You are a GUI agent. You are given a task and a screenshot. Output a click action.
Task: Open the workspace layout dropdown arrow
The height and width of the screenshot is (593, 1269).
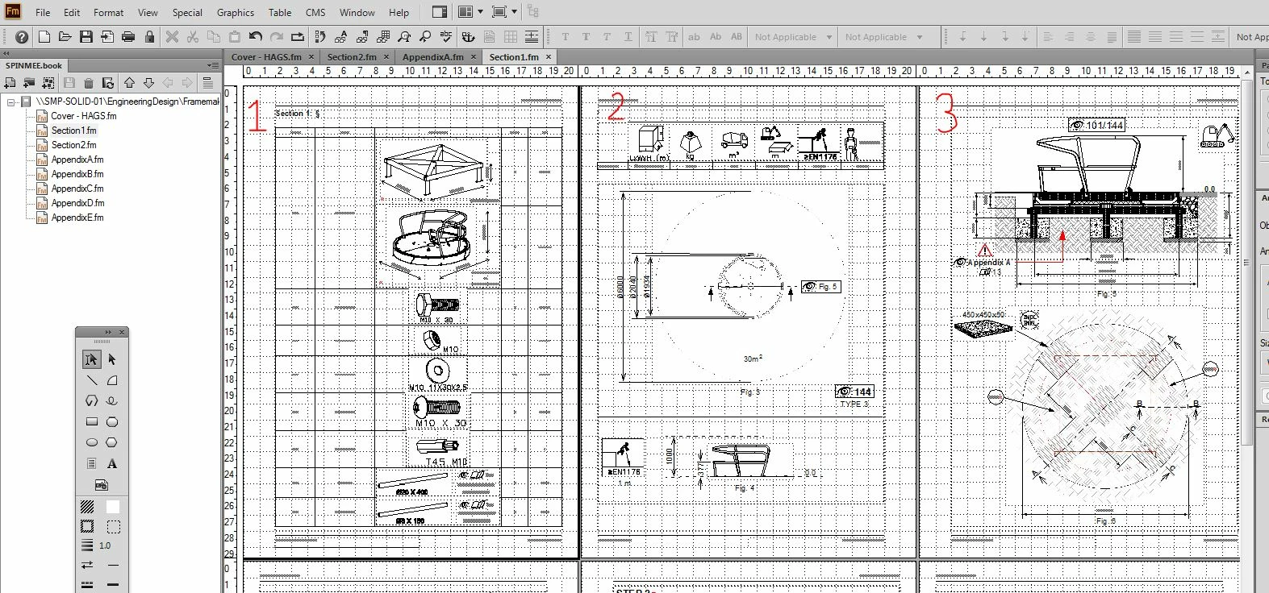[x=481, y=12]
